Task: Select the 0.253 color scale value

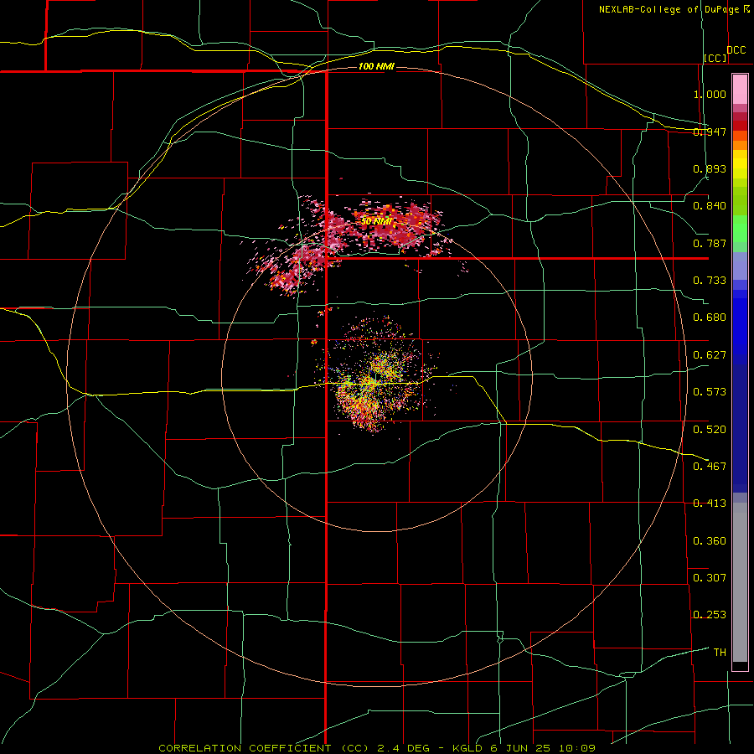Action: coord(710,615)
